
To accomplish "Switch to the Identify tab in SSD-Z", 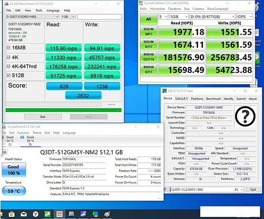I will point(229,99).
